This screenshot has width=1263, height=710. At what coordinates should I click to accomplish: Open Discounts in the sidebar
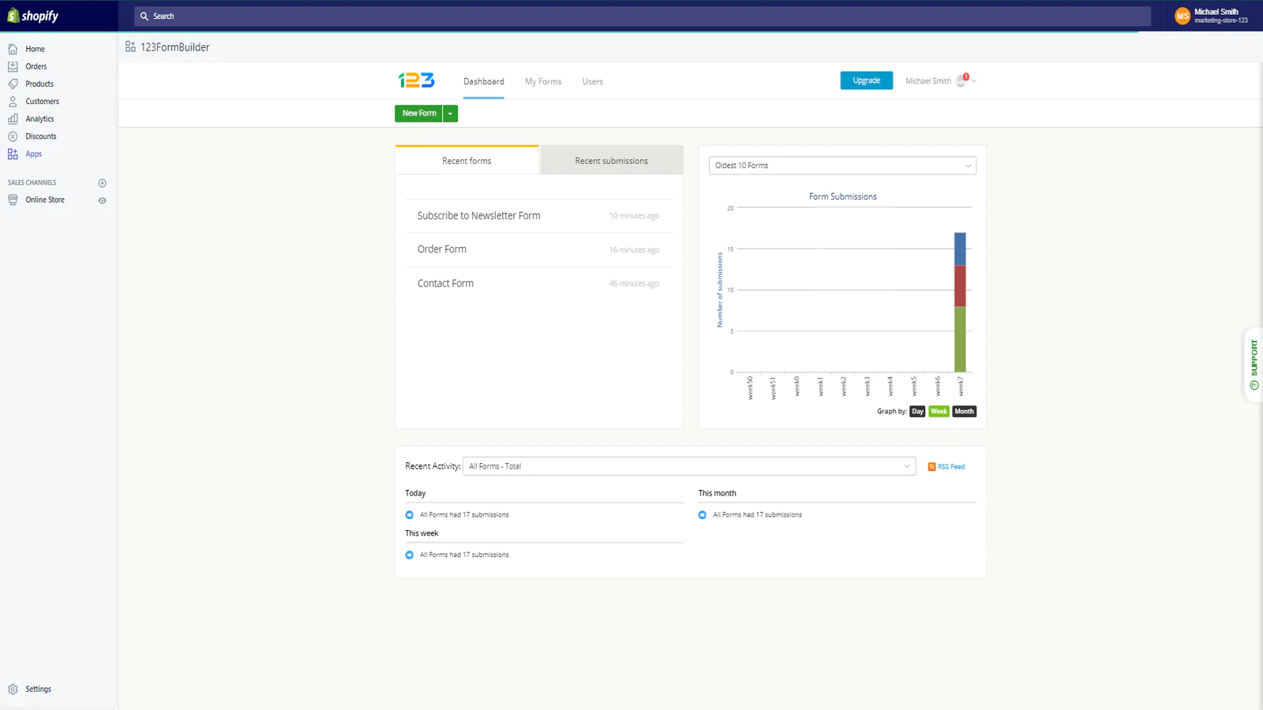pyautogui.click(x=40, y=136)
